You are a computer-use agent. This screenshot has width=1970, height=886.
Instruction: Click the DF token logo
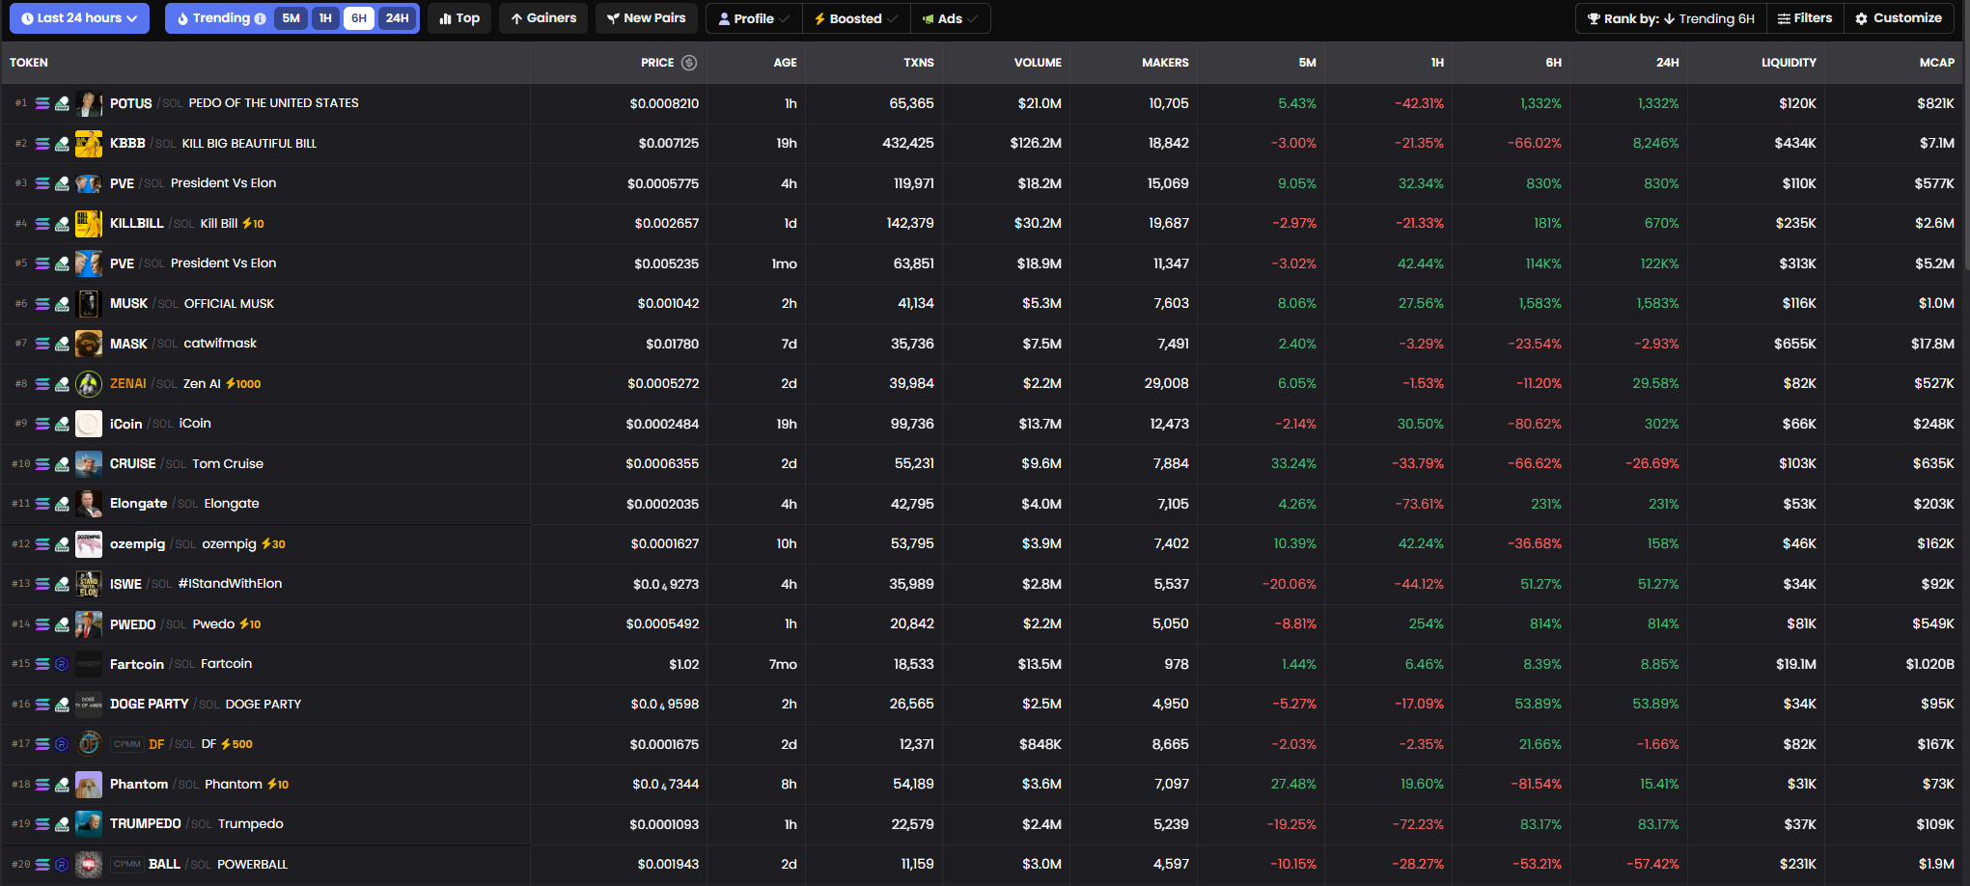[89, 744]
